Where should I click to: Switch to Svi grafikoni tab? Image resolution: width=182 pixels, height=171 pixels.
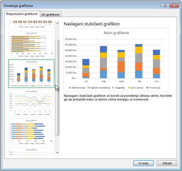coord(51,14)
